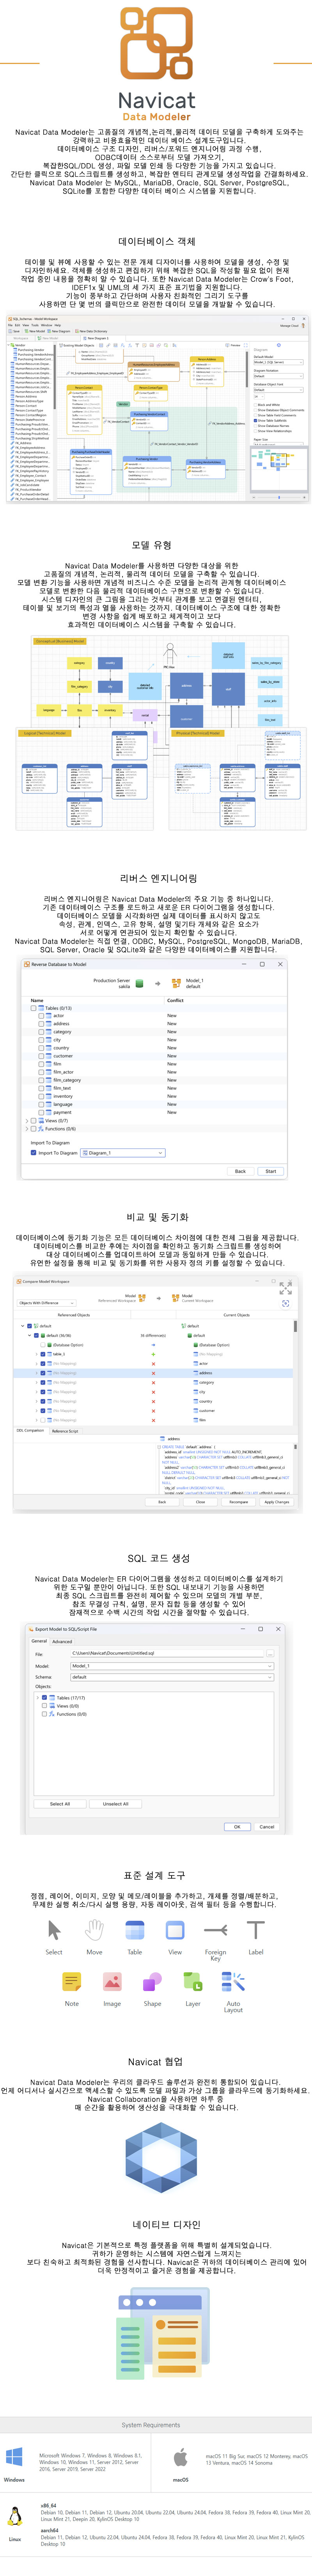Expand Tables (17/17) node in Export dialog
The height and width of the screenshot is (2576, 312).
pyautogui.click(x=37, y=1697)
